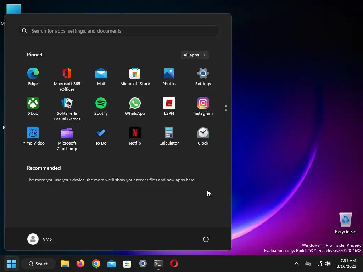Click the Windows Start button on taskbar
The image size is (363, 272).
pyautogui.click(x=11, y=263)
